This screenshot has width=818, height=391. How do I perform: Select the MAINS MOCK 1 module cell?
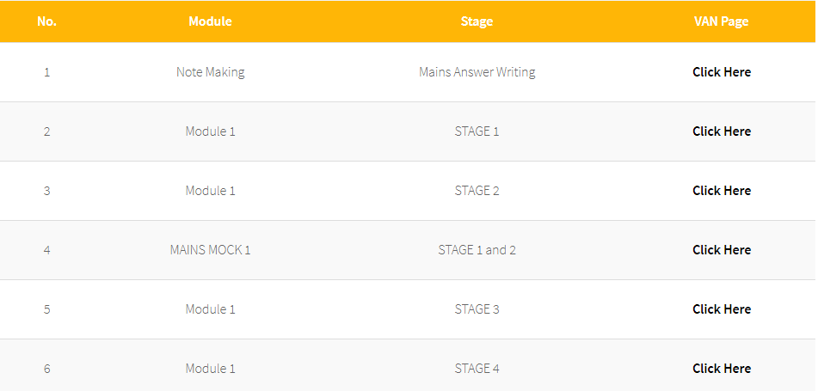[210, 250]
